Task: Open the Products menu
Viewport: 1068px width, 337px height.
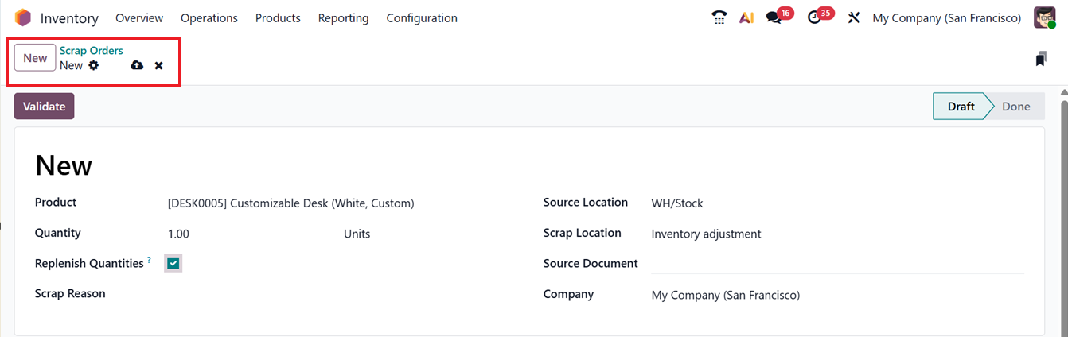Action: point(278,17)
